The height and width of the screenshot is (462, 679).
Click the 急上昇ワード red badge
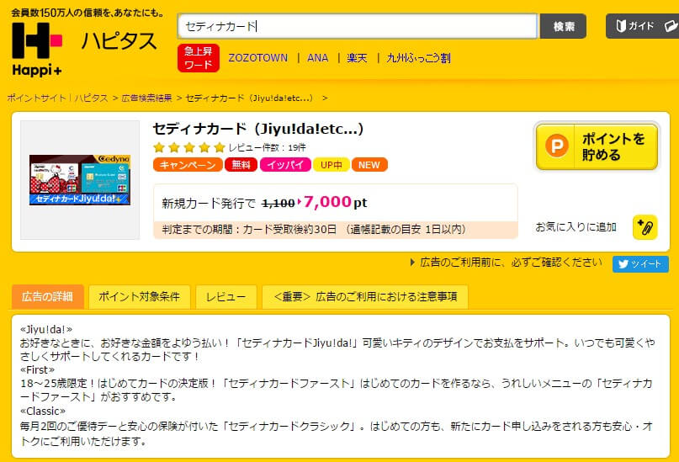point(199,58)
